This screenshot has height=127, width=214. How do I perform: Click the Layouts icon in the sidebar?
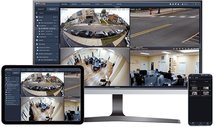[x=37, y=40]
